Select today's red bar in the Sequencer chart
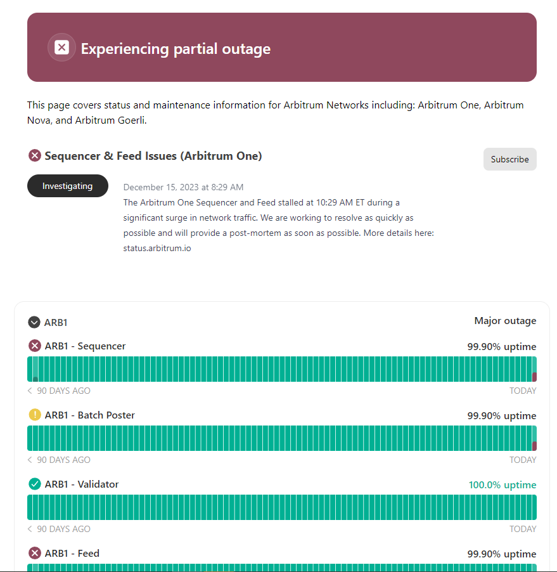Viewport: 557px width, 572px height. point(534,377)
